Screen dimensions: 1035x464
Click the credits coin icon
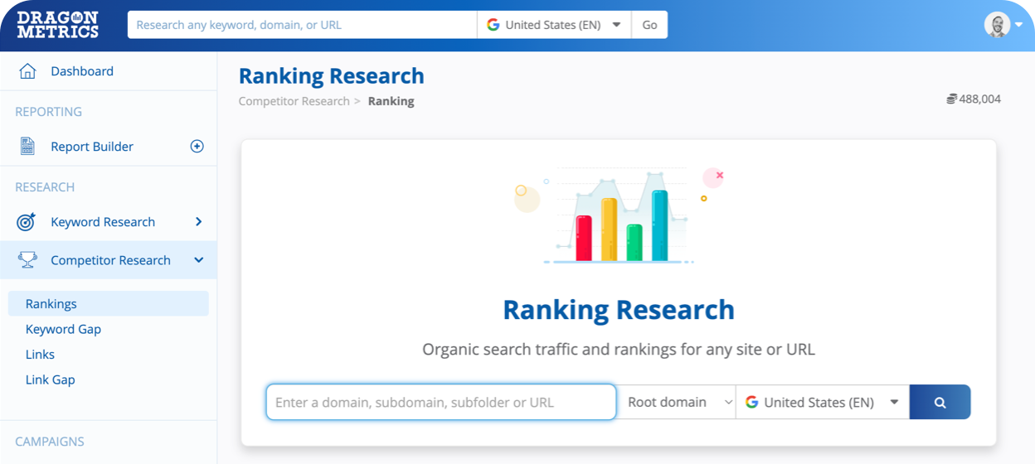tap(951, 99)
